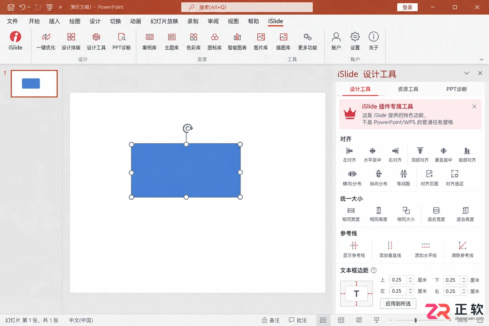Clear all guide lines (清除参考线)
489x326 pixels.
pyautogui.click(x=462, y=249)
